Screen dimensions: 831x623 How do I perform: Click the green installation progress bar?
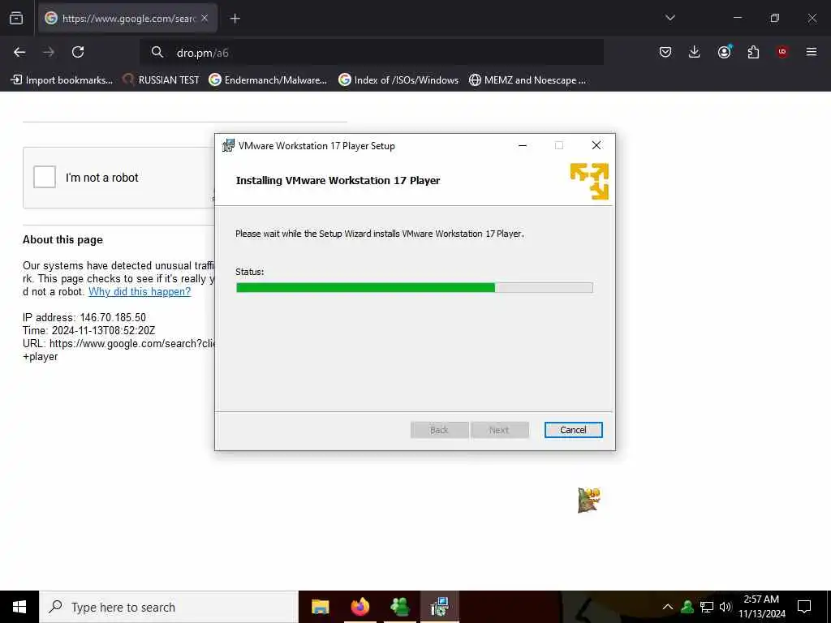pos(415,288)
